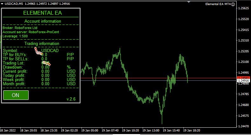Click the '19 Jan 02:20' time axis label
The image size is (251, 135).
(x=69, y=130)
